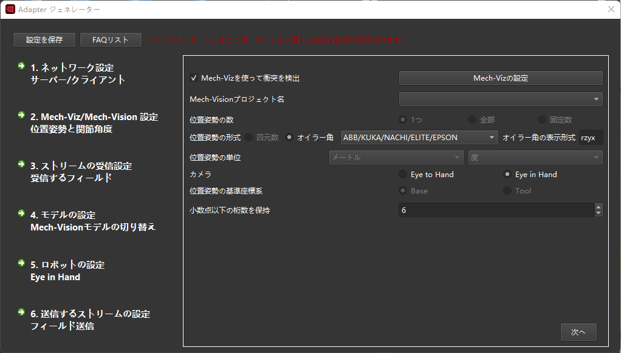Click the オイラー角の表示形式 field showing rzyx
Viewport: 621px width, 353px height.
click(591, 137)
